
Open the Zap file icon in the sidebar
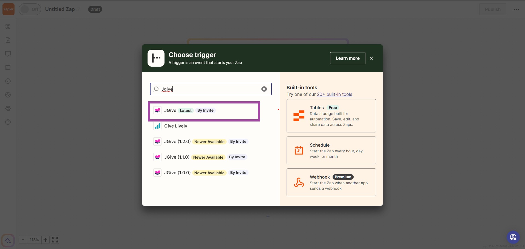pos(8,40)
